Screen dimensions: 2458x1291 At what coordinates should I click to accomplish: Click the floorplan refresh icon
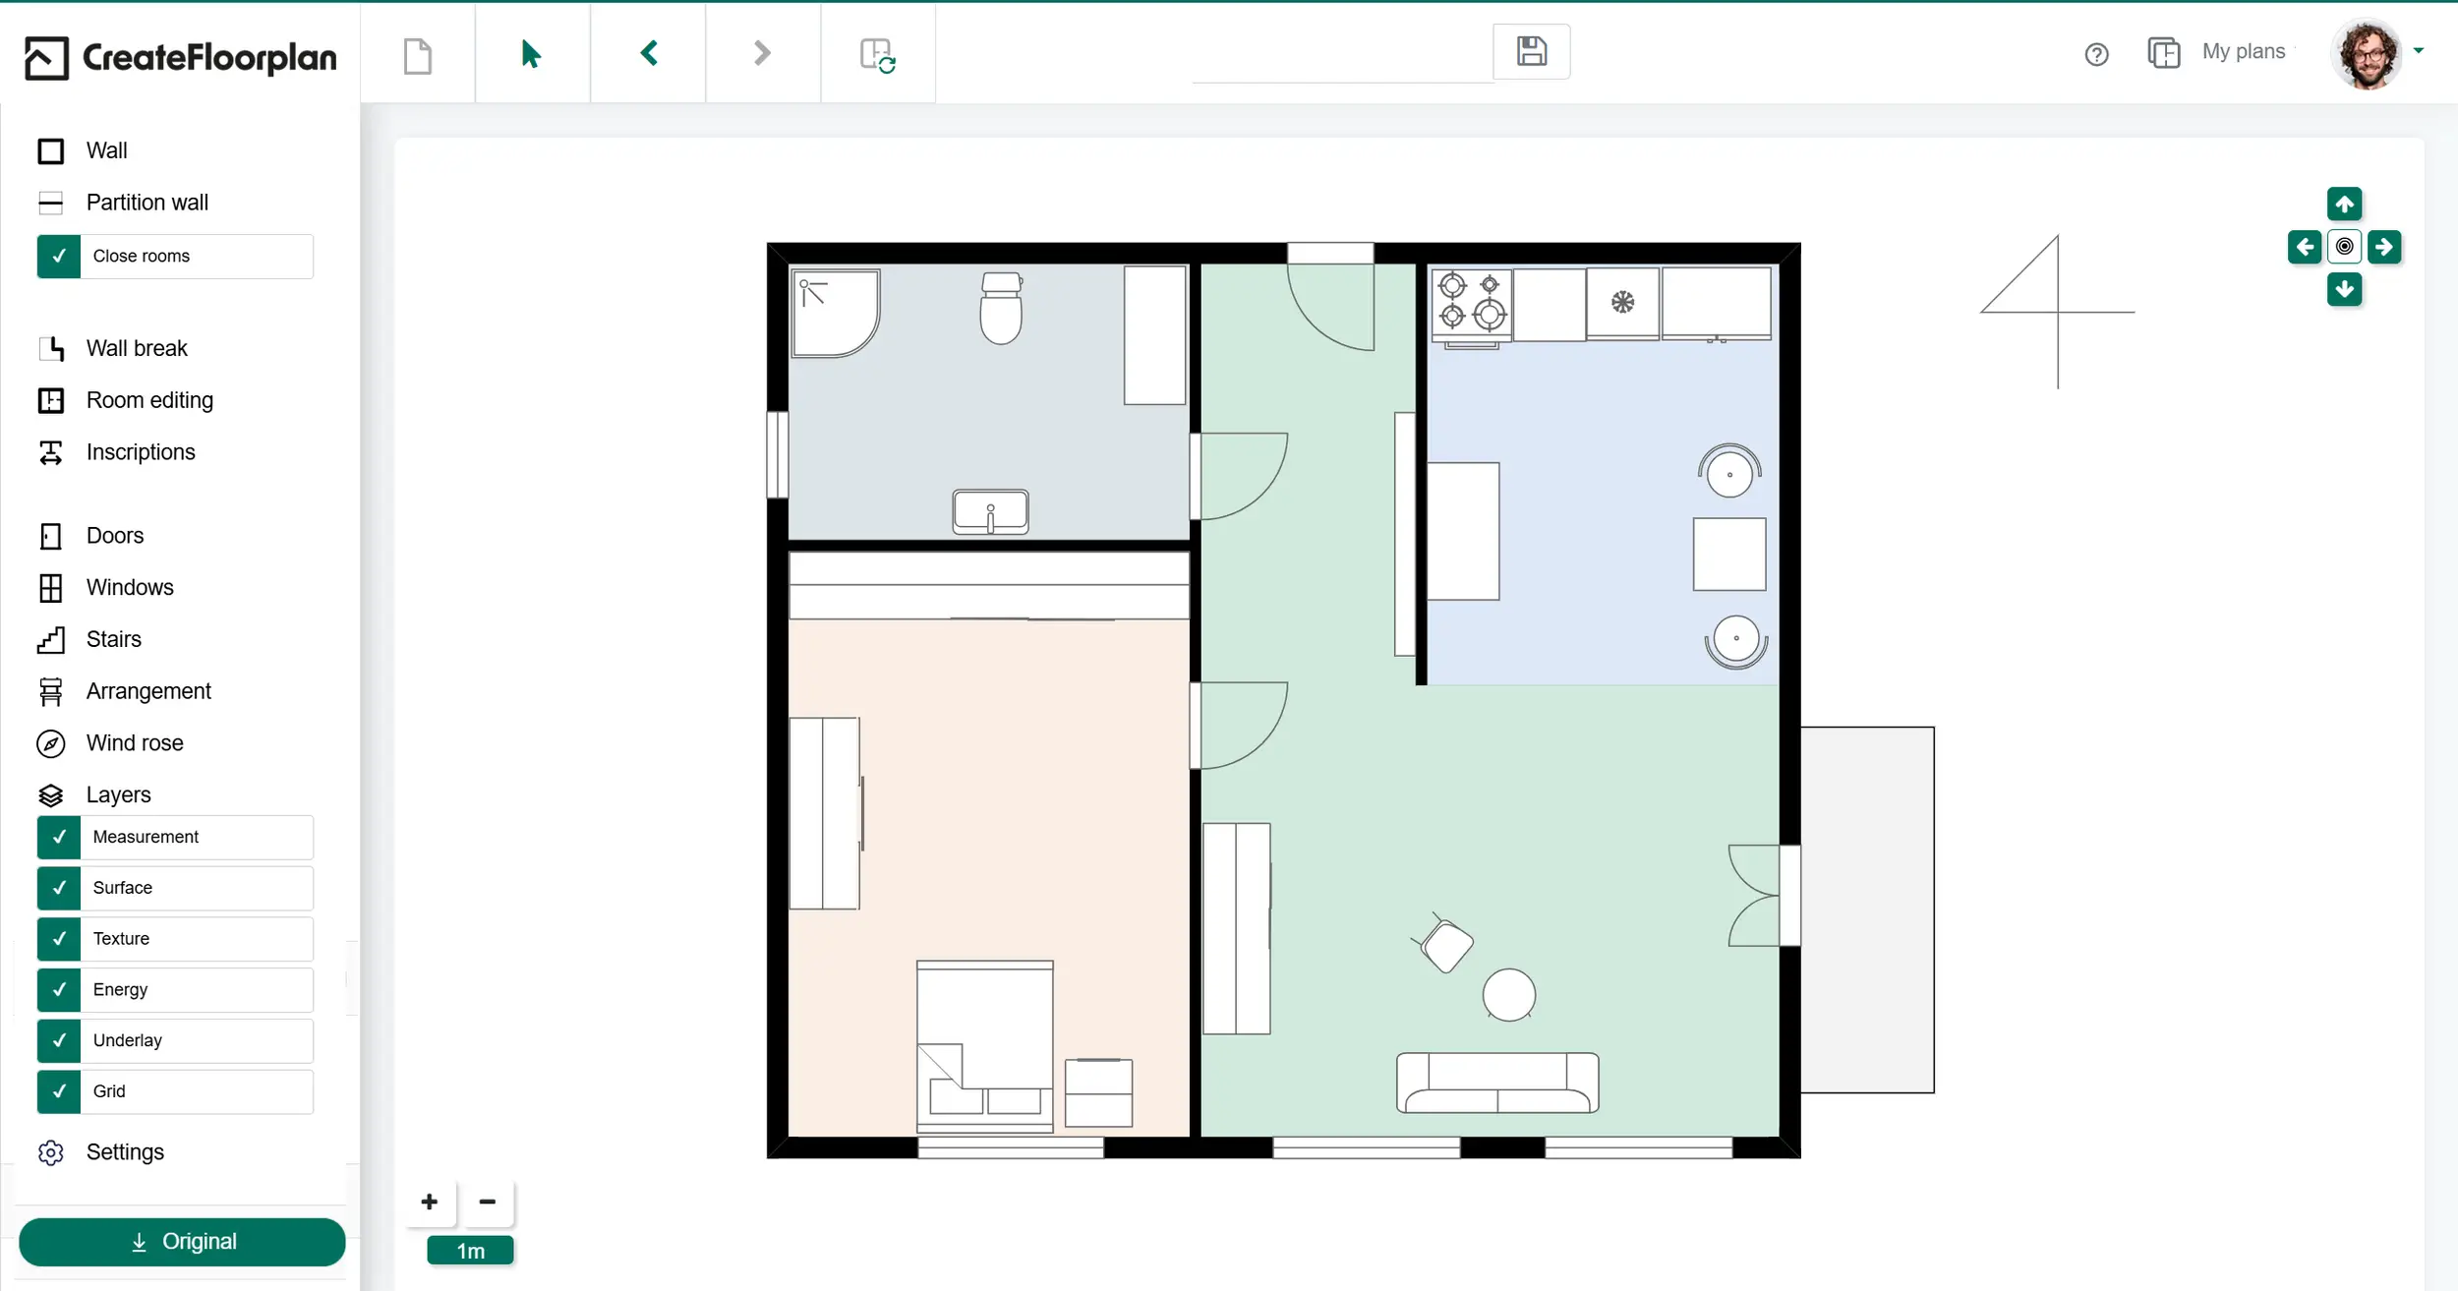tap(877, 55)
